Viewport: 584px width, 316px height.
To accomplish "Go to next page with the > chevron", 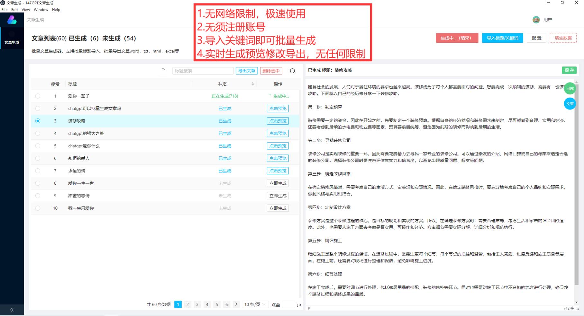I will click(x=237, y=304).
